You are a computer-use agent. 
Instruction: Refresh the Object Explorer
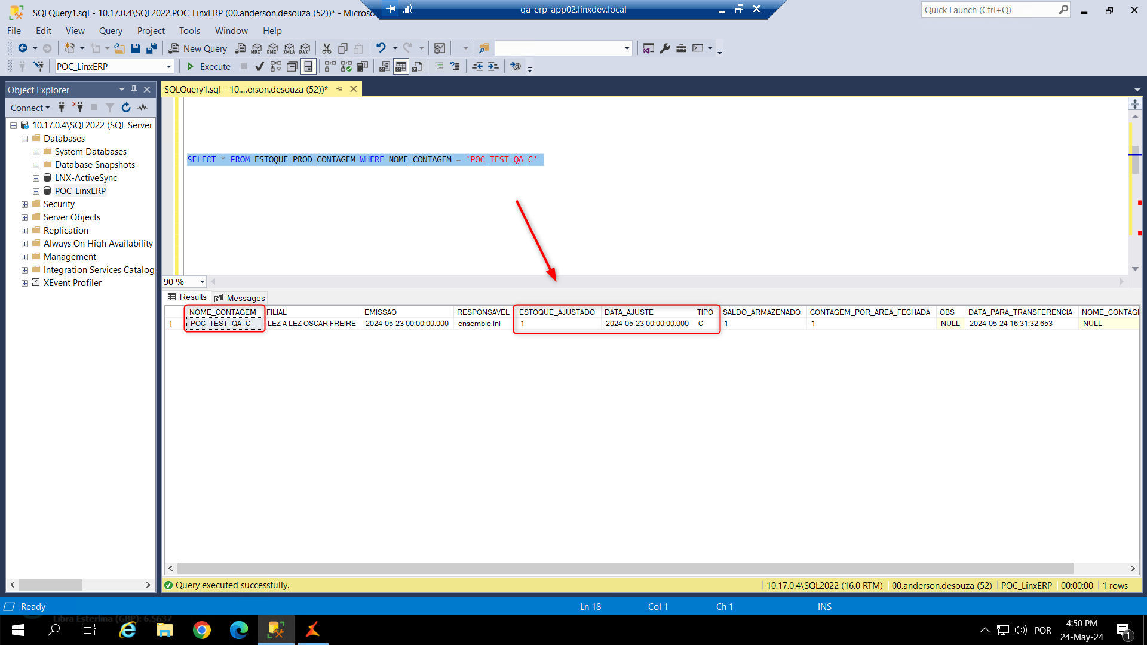click(x=125, y=107)
